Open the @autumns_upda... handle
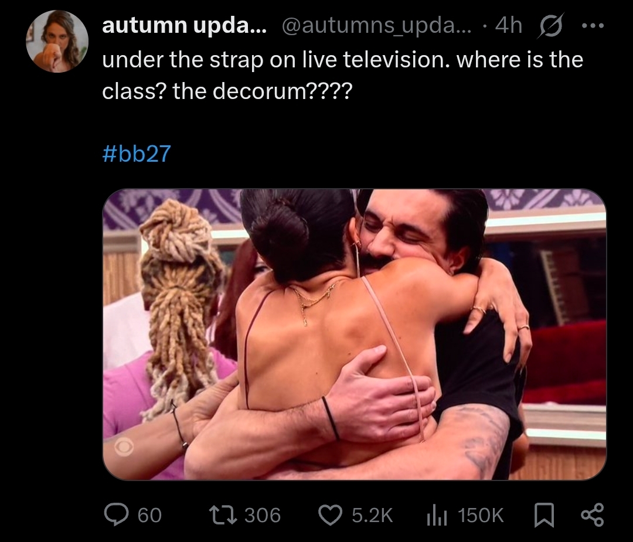633x542 pixels. coord(376,26)
